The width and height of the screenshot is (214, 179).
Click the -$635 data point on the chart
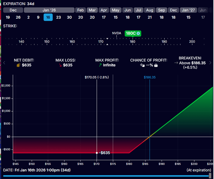[x=97, y=153]
